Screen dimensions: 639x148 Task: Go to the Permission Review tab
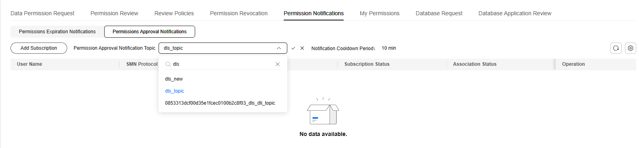click(x=114, y=13)
